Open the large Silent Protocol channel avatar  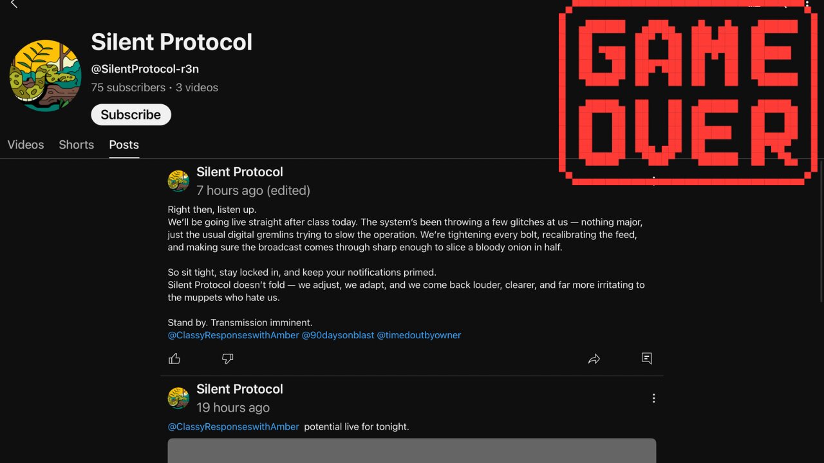coord(45,75)
